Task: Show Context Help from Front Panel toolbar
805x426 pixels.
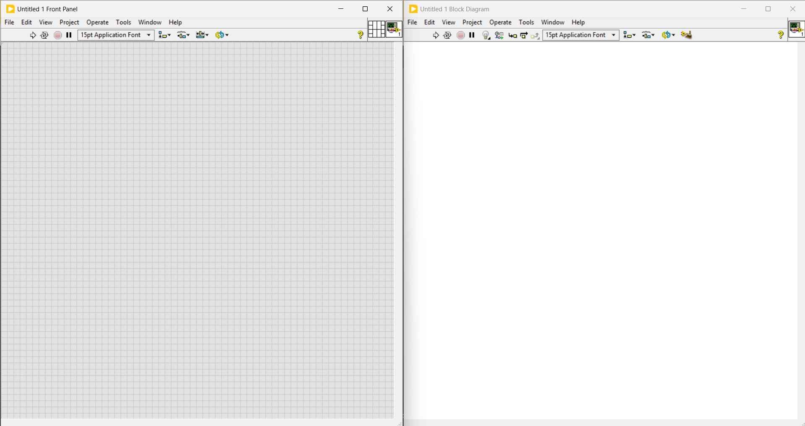Action: click(x=361, y=35)
